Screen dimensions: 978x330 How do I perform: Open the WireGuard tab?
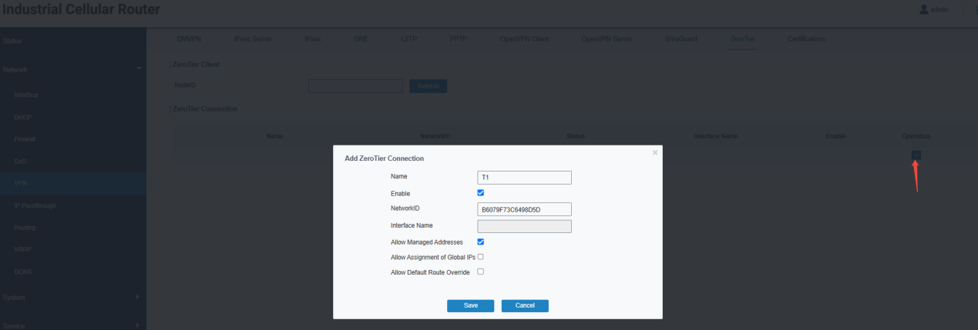pos(682,38)
